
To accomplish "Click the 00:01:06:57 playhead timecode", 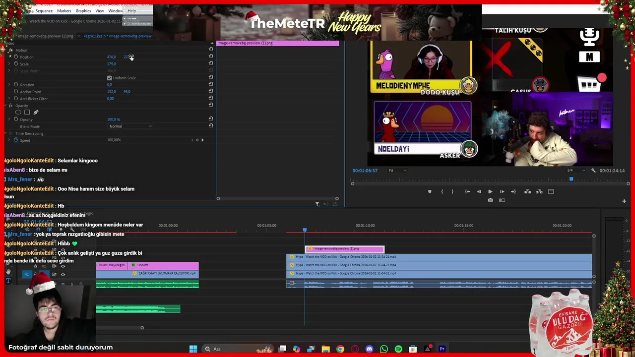I will point(365,171).
